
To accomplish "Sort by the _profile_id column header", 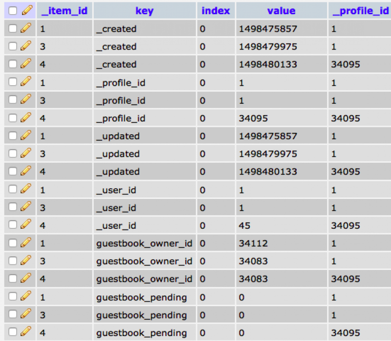I will point(361,11).
